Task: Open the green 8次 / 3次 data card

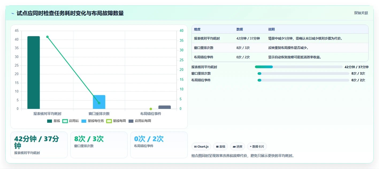Action: tap(99, 145)
